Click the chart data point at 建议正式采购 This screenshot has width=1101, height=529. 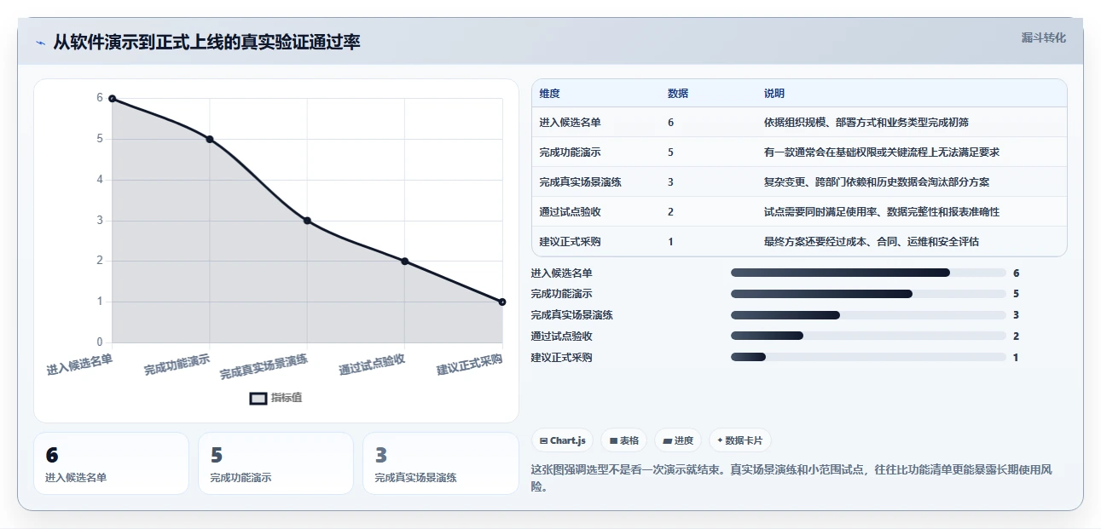501,302
